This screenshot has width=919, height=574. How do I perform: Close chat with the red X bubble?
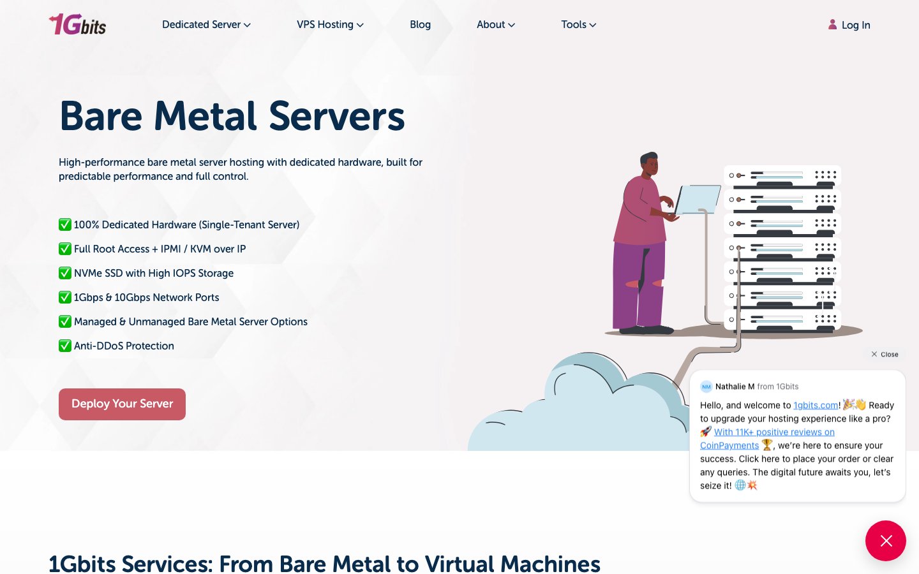(x=885, y=541)
